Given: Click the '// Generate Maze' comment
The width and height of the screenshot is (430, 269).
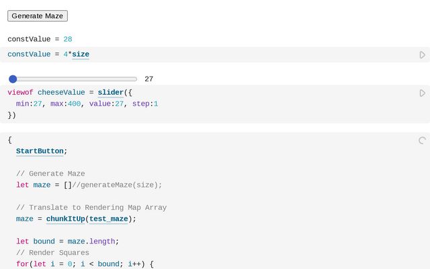Looking at the screenshot, I should (50, 174).
